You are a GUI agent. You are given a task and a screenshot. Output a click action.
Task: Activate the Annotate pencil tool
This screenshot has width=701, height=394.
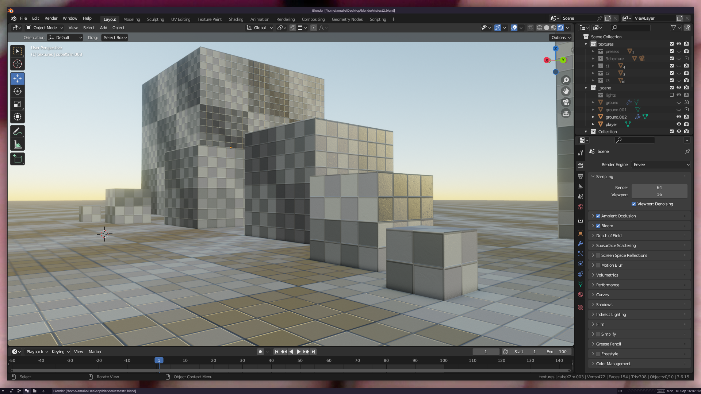pos(17,131)
